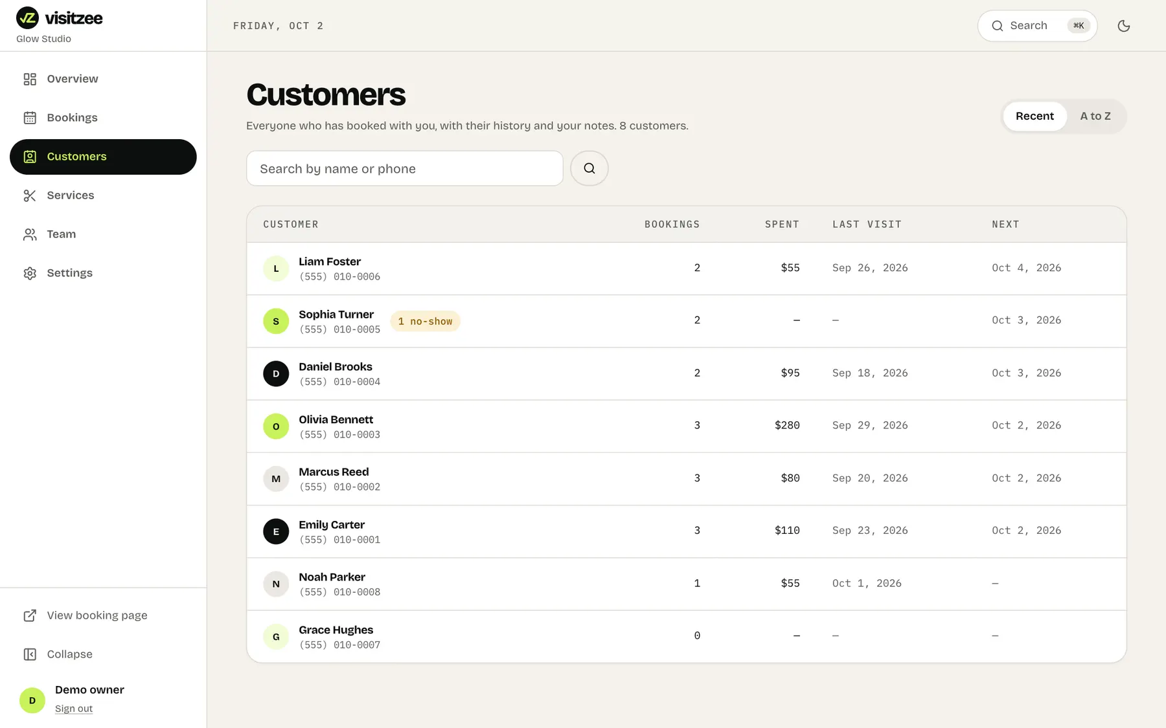Screen dimensions: 1166x728
Task: Click phone number (555) 010-0004
Action: click(339, 382)
